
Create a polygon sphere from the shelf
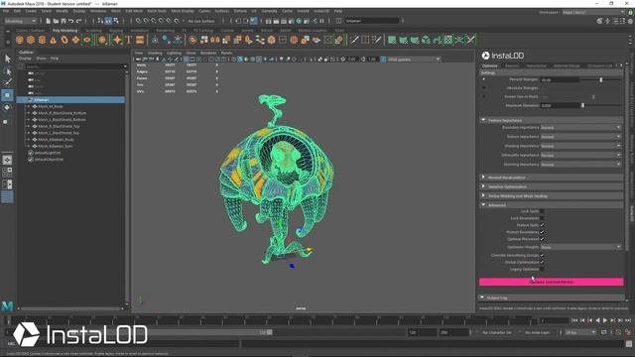coord(20,40)
